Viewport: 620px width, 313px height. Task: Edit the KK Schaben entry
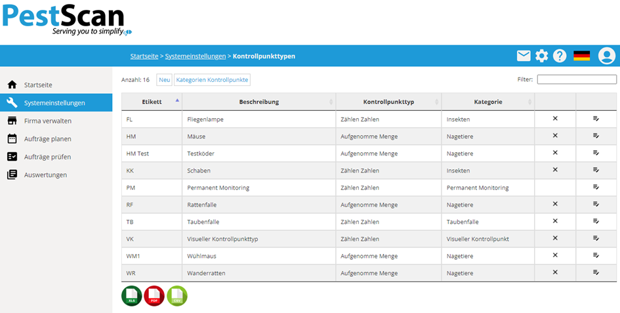point(596,170)
